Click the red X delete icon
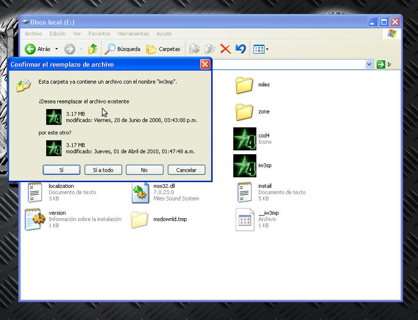The image size is (418, 320). (225, 49)
